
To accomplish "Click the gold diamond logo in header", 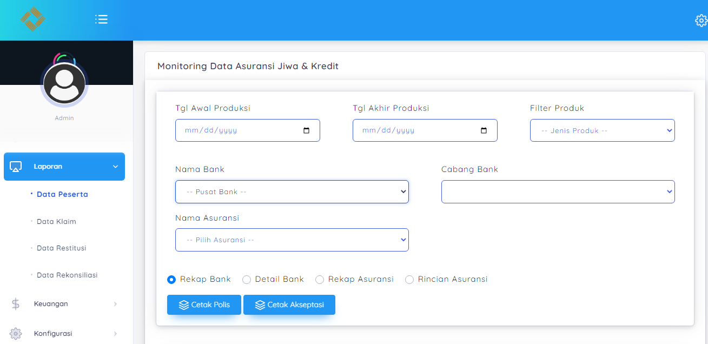I will tap(32, 19).
